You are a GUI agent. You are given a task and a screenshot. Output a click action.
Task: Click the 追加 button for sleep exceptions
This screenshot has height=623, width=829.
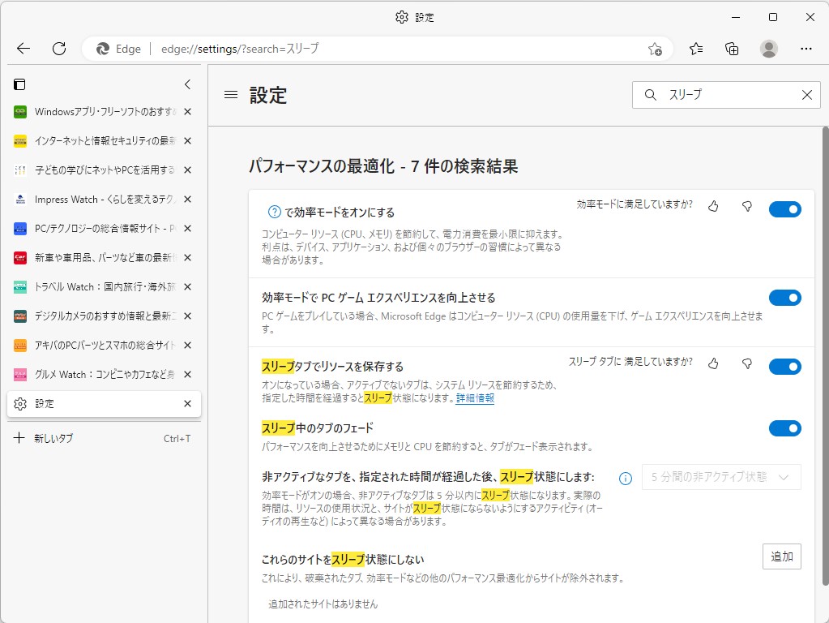[x=780, y=556]
